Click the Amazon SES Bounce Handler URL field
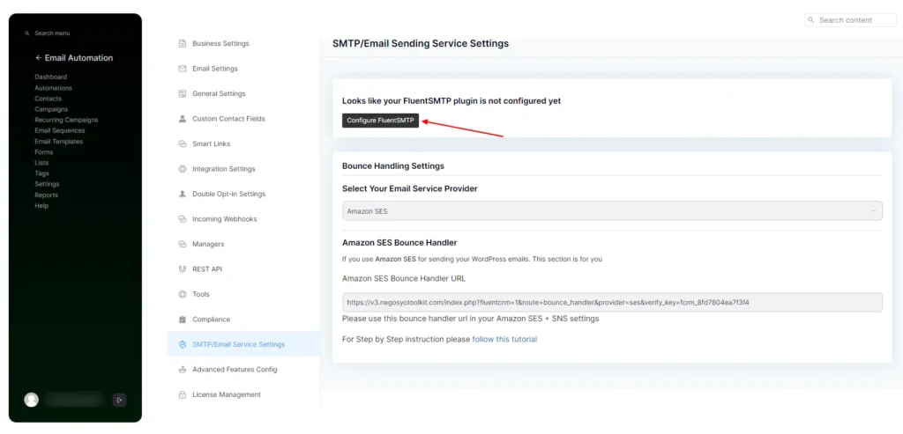Screen dimensions: 903x434 click(612, 302)
